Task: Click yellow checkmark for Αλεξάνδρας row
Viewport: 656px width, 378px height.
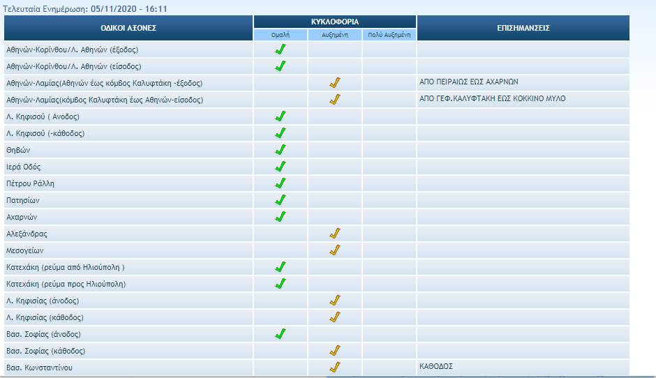Action: click(335, 234)
